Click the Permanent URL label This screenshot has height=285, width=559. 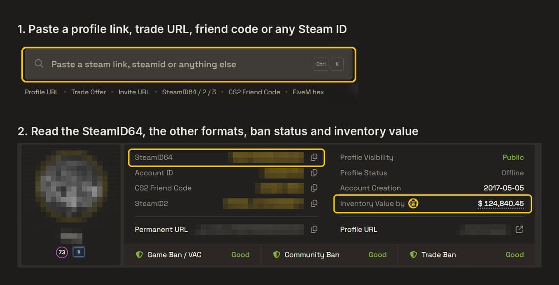click(161, 230)
